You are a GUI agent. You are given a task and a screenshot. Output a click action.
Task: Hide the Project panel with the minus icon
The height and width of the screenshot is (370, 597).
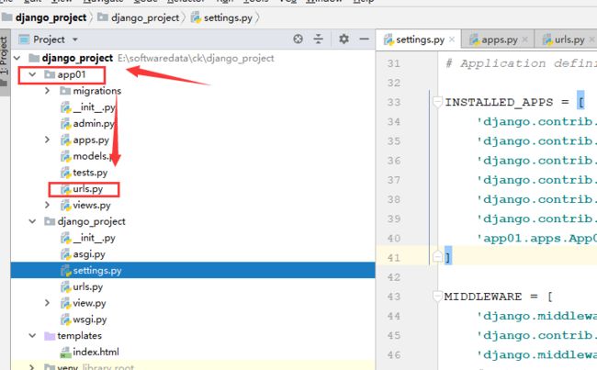point(364,39)
